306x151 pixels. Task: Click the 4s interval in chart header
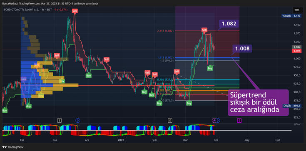tap(42, 10)
